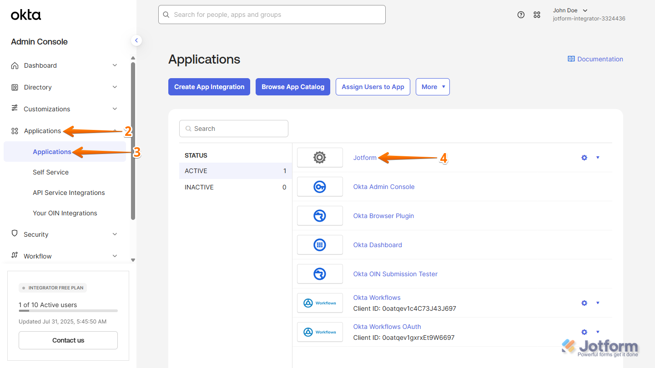Open the Okta Dashboard link
Viewport: 655px width, 368px height.
378,245
